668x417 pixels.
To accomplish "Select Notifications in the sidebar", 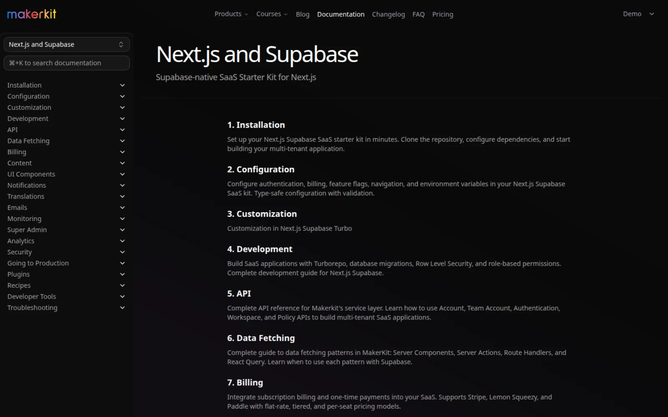I will [27, 185].
